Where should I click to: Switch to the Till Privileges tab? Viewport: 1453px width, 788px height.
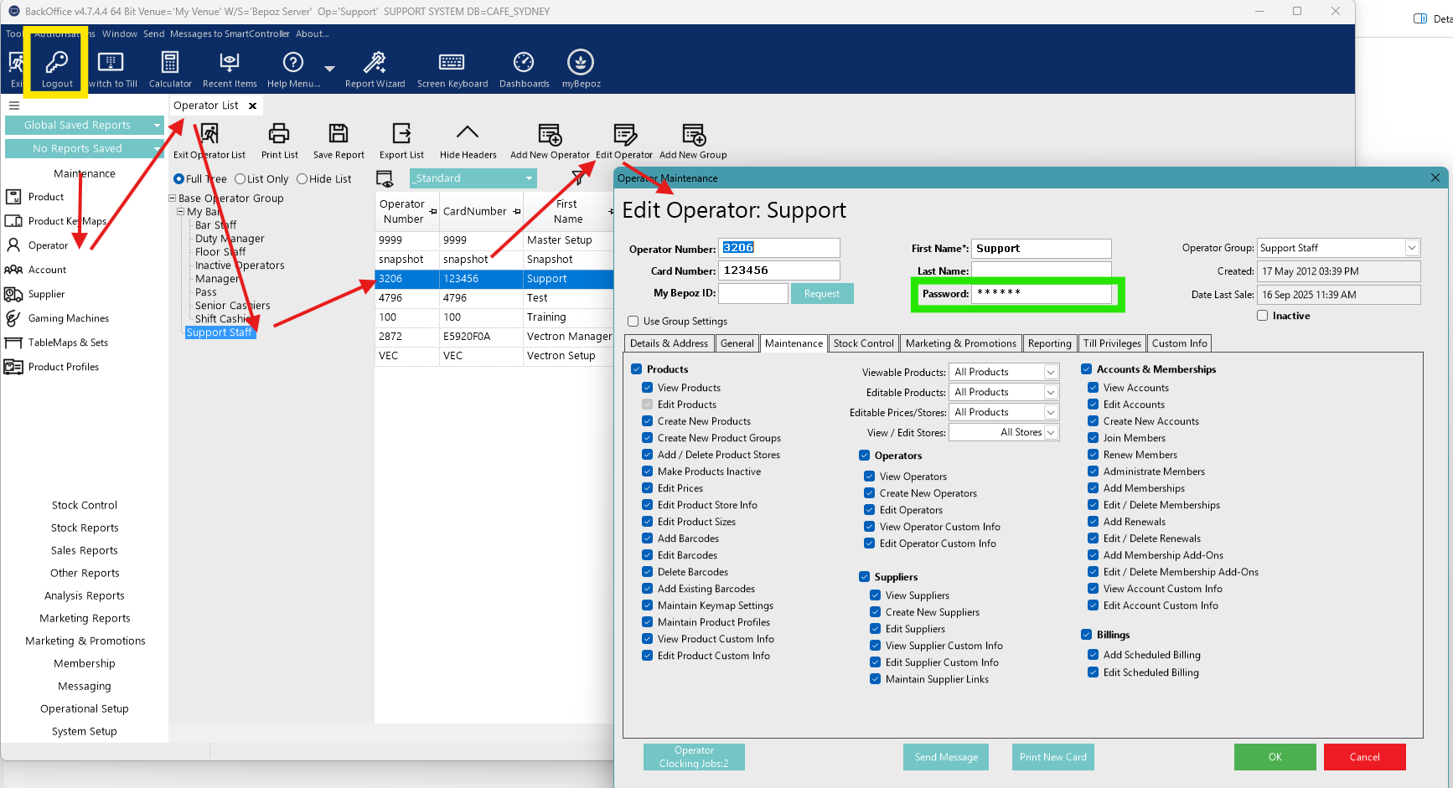[x=1112, y=343]
